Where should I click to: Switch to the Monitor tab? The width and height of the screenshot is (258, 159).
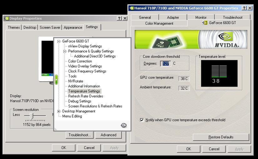click(201, 17)
